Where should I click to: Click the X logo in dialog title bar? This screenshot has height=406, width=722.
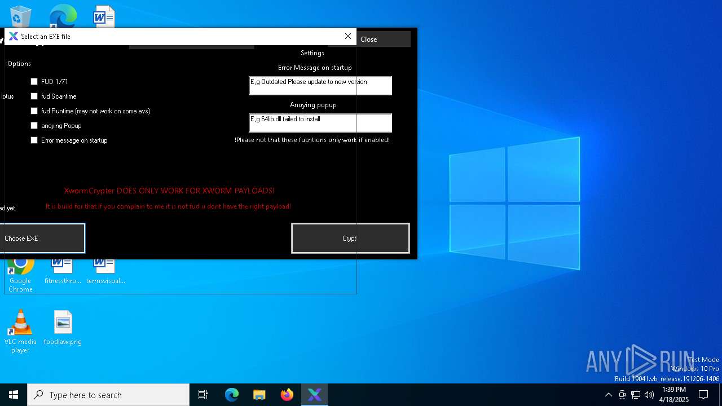[14, 36]
